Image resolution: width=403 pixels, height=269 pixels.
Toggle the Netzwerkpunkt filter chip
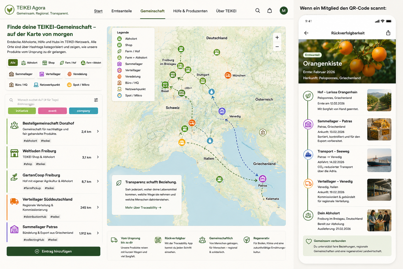pyautogui.click(x=47, y=85)
